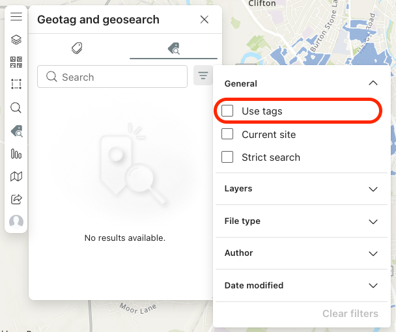Viewport: 396px width, 332px height.
Task: Open the folded map icon
Action: click(16, 176)
